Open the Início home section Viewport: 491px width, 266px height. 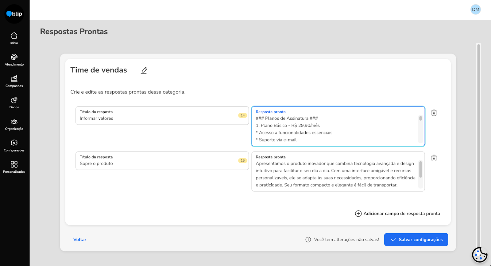click(x=14, y=38)
